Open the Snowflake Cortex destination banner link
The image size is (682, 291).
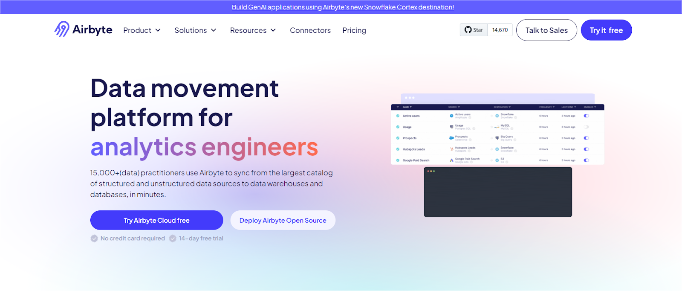(x=343, y=7)
